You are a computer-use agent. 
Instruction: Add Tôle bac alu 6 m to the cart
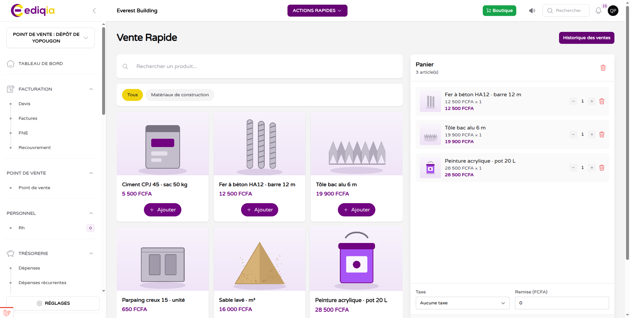pos(356,210)
